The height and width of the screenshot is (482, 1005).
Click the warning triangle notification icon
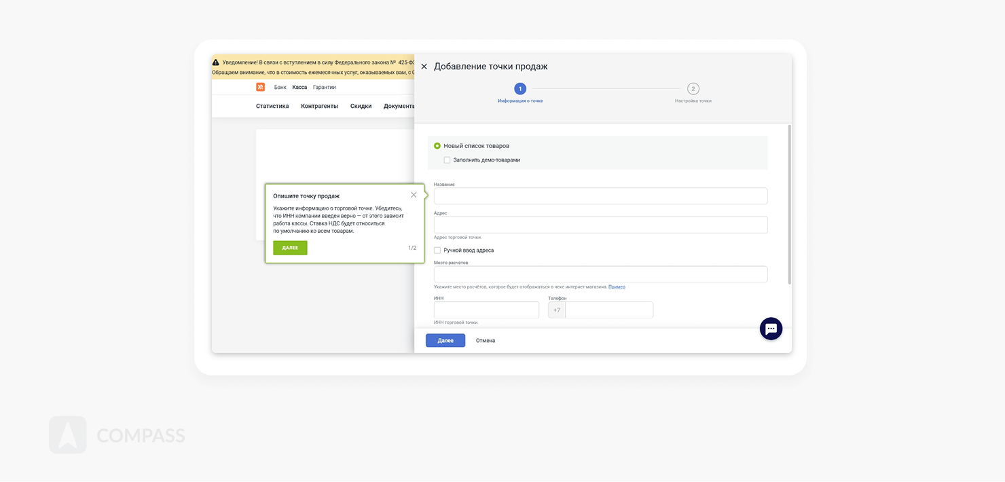(x=216, y=62)
